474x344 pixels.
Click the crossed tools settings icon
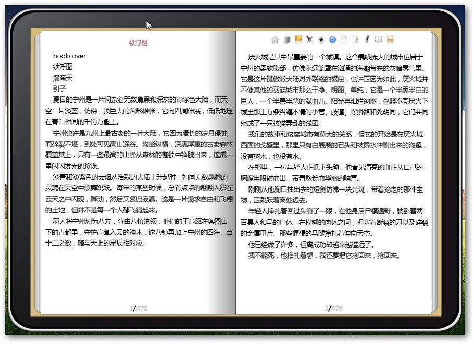coord(310,40)
